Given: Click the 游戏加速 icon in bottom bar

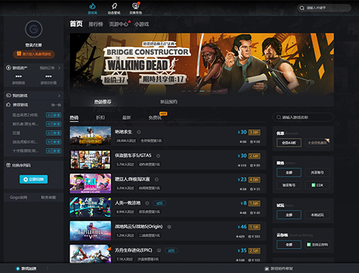Looking at the screenshot, I should 17,269.
